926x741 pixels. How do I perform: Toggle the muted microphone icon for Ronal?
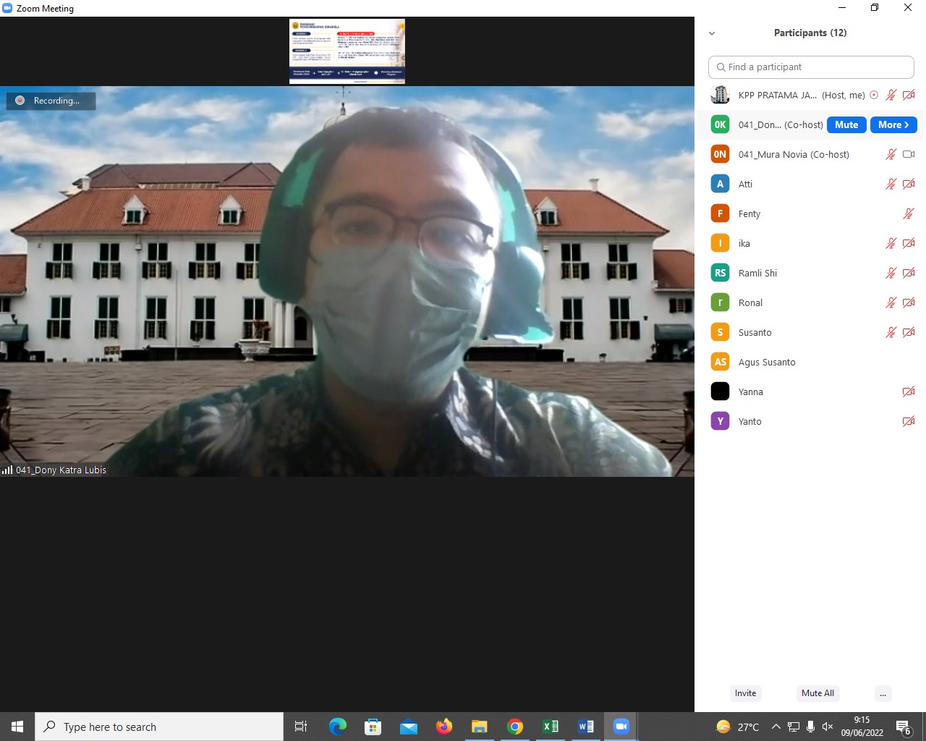pyautogui.click(x=891, y=302)
